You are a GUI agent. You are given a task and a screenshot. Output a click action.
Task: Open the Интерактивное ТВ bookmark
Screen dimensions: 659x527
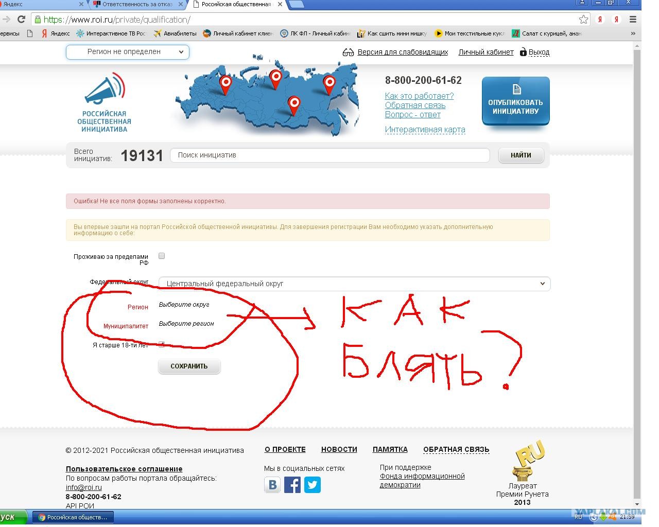[111, 33]
